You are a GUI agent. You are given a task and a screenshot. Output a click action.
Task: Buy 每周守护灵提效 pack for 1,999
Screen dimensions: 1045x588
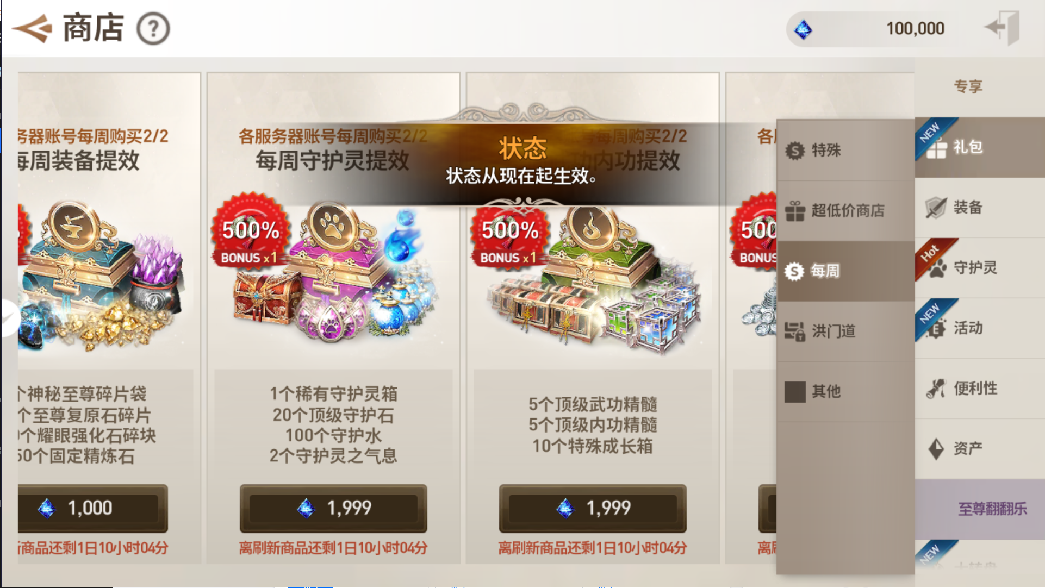coord(333,509)
